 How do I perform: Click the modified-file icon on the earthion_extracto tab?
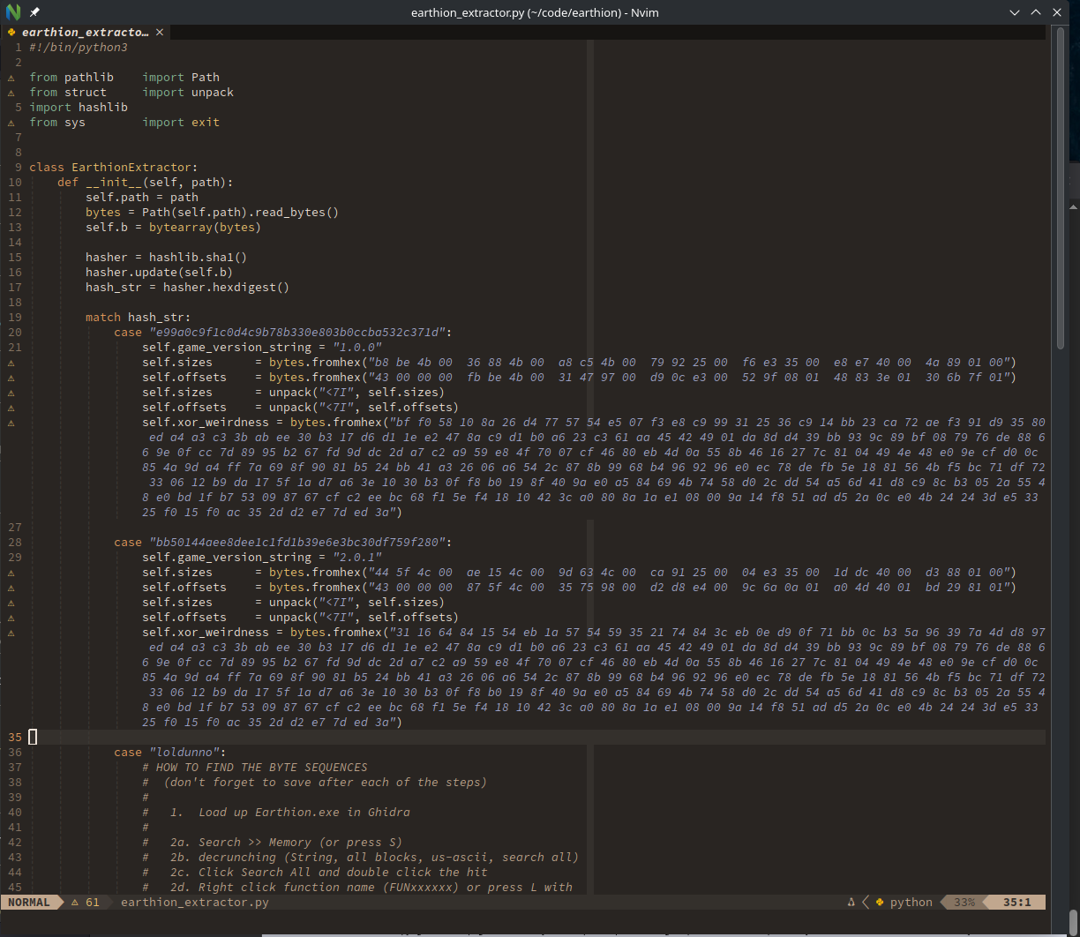click(11, 32)
